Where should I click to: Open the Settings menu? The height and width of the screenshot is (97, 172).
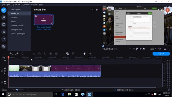(x=26, y=5)
